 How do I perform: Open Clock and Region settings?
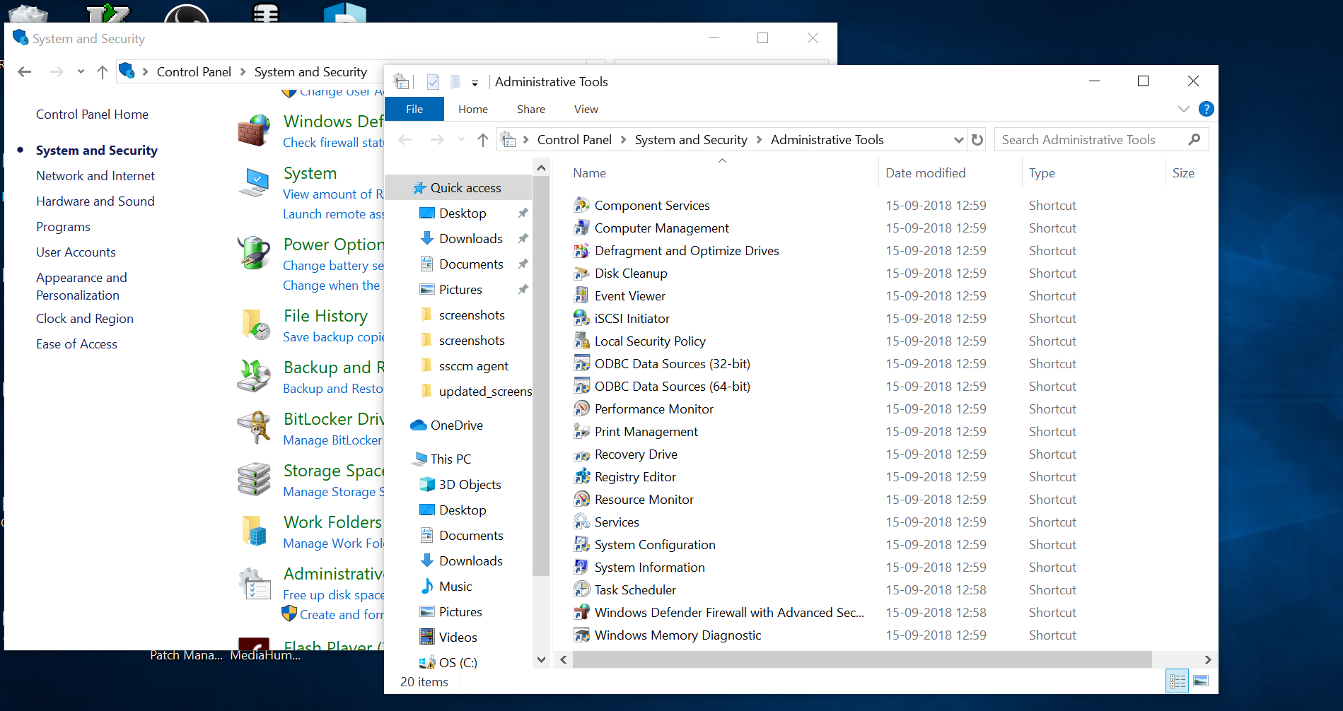[84, 318]
